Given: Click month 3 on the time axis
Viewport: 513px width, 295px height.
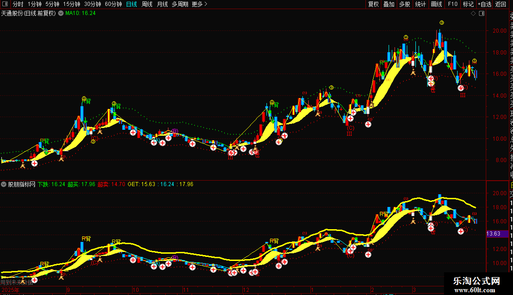Looking at the screenshot, I should tap(414, 290).
